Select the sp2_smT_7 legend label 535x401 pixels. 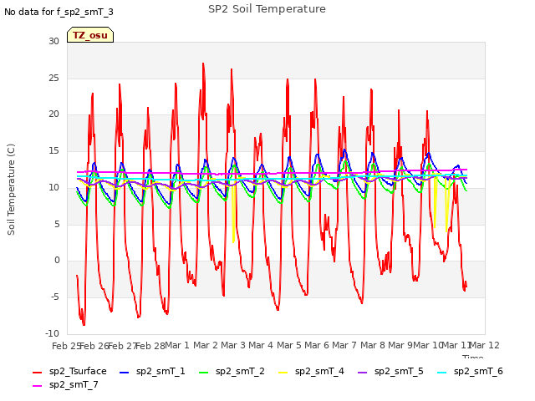pos(74,384)
